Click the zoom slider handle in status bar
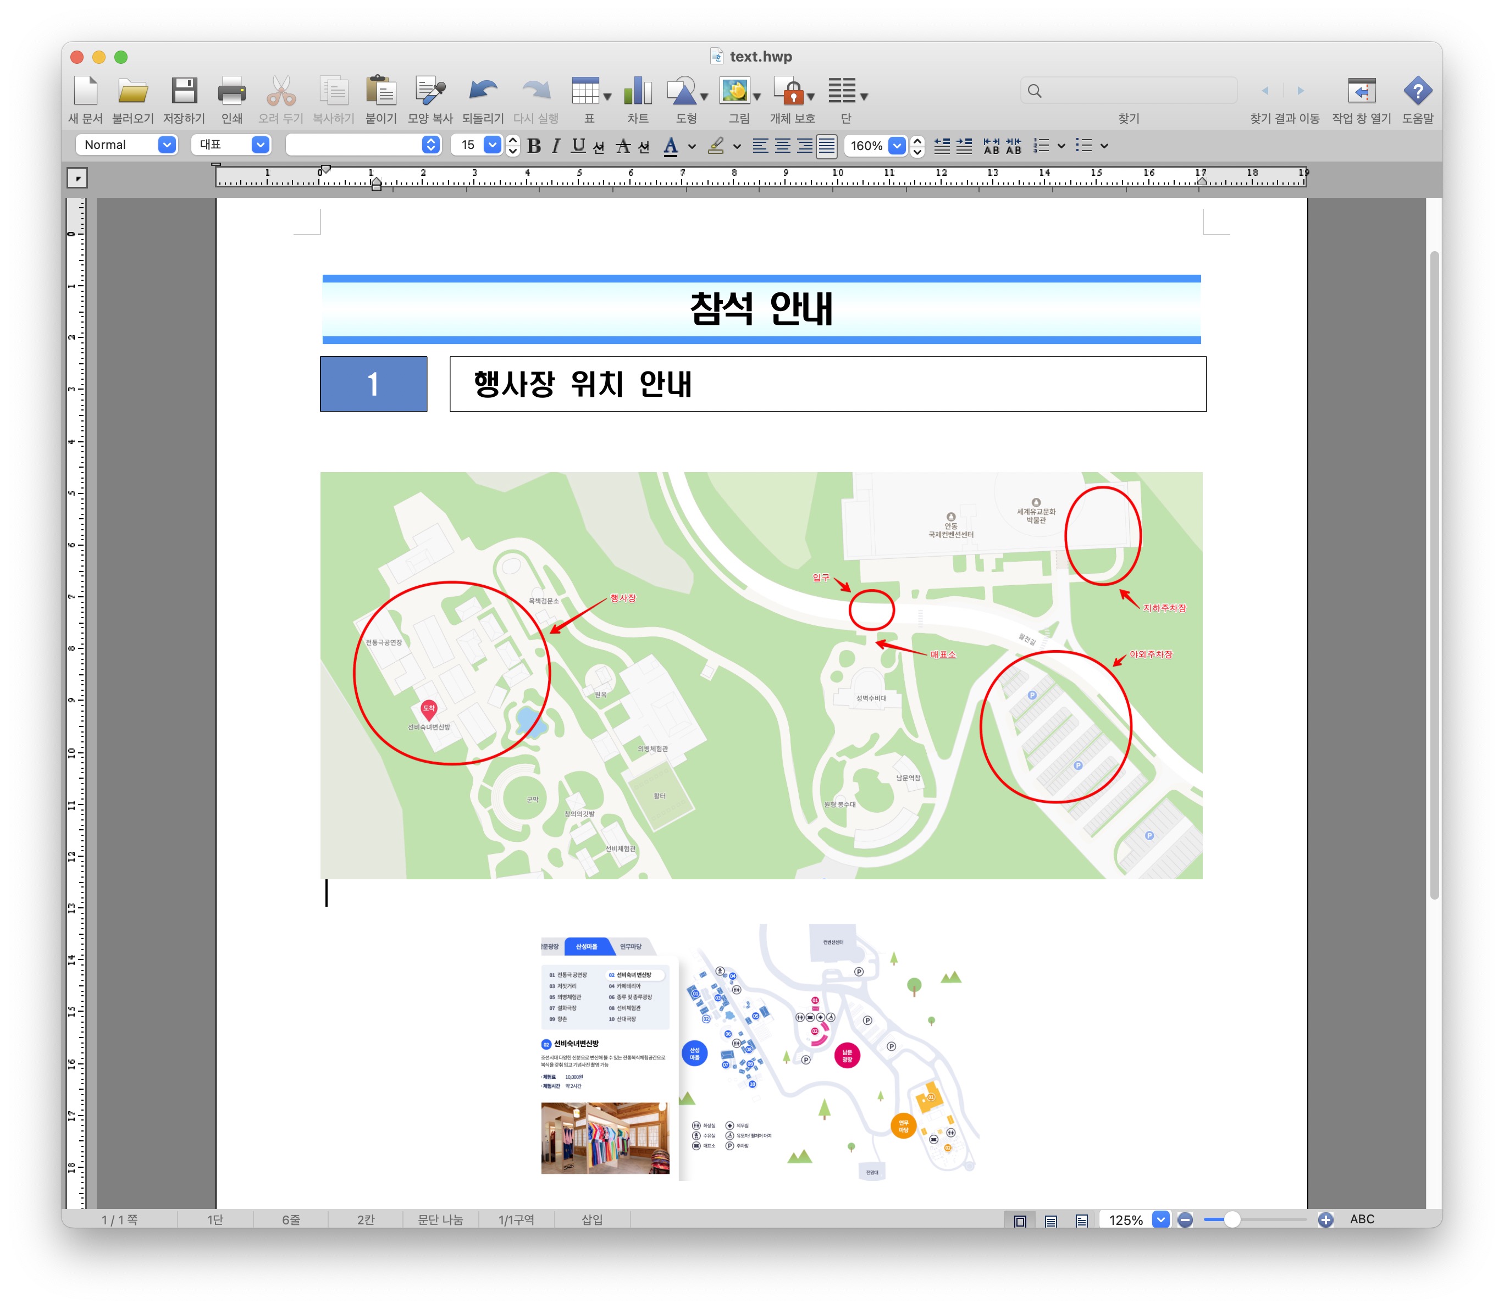Viewport: 1504px width, 1309px height. coord(1231,1219)
